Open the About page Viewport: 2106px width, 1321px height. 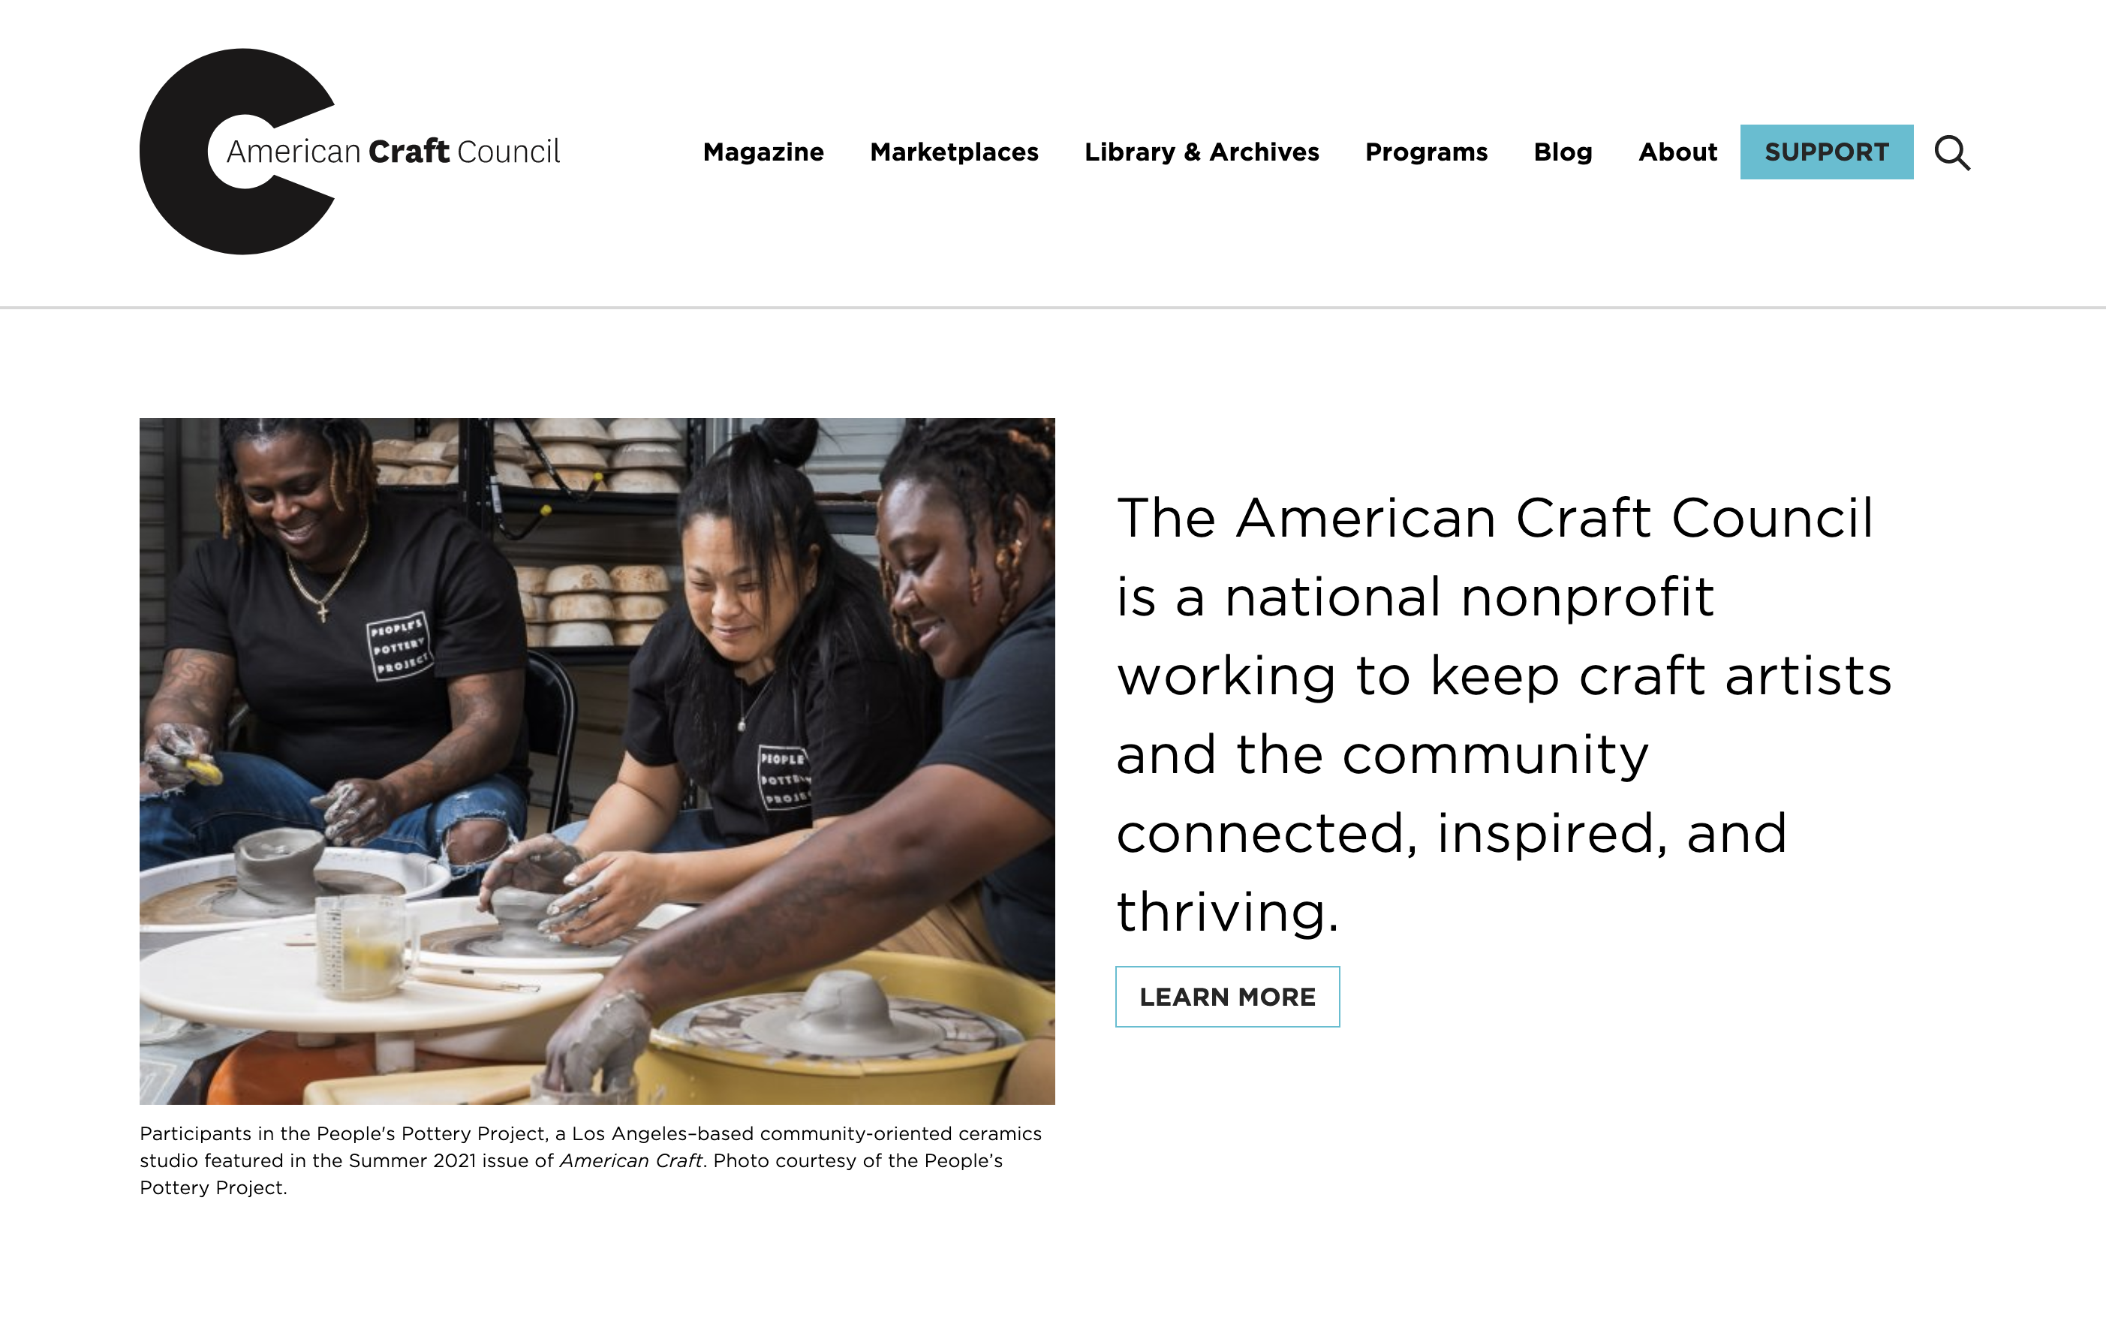(x=1677, y=152)
